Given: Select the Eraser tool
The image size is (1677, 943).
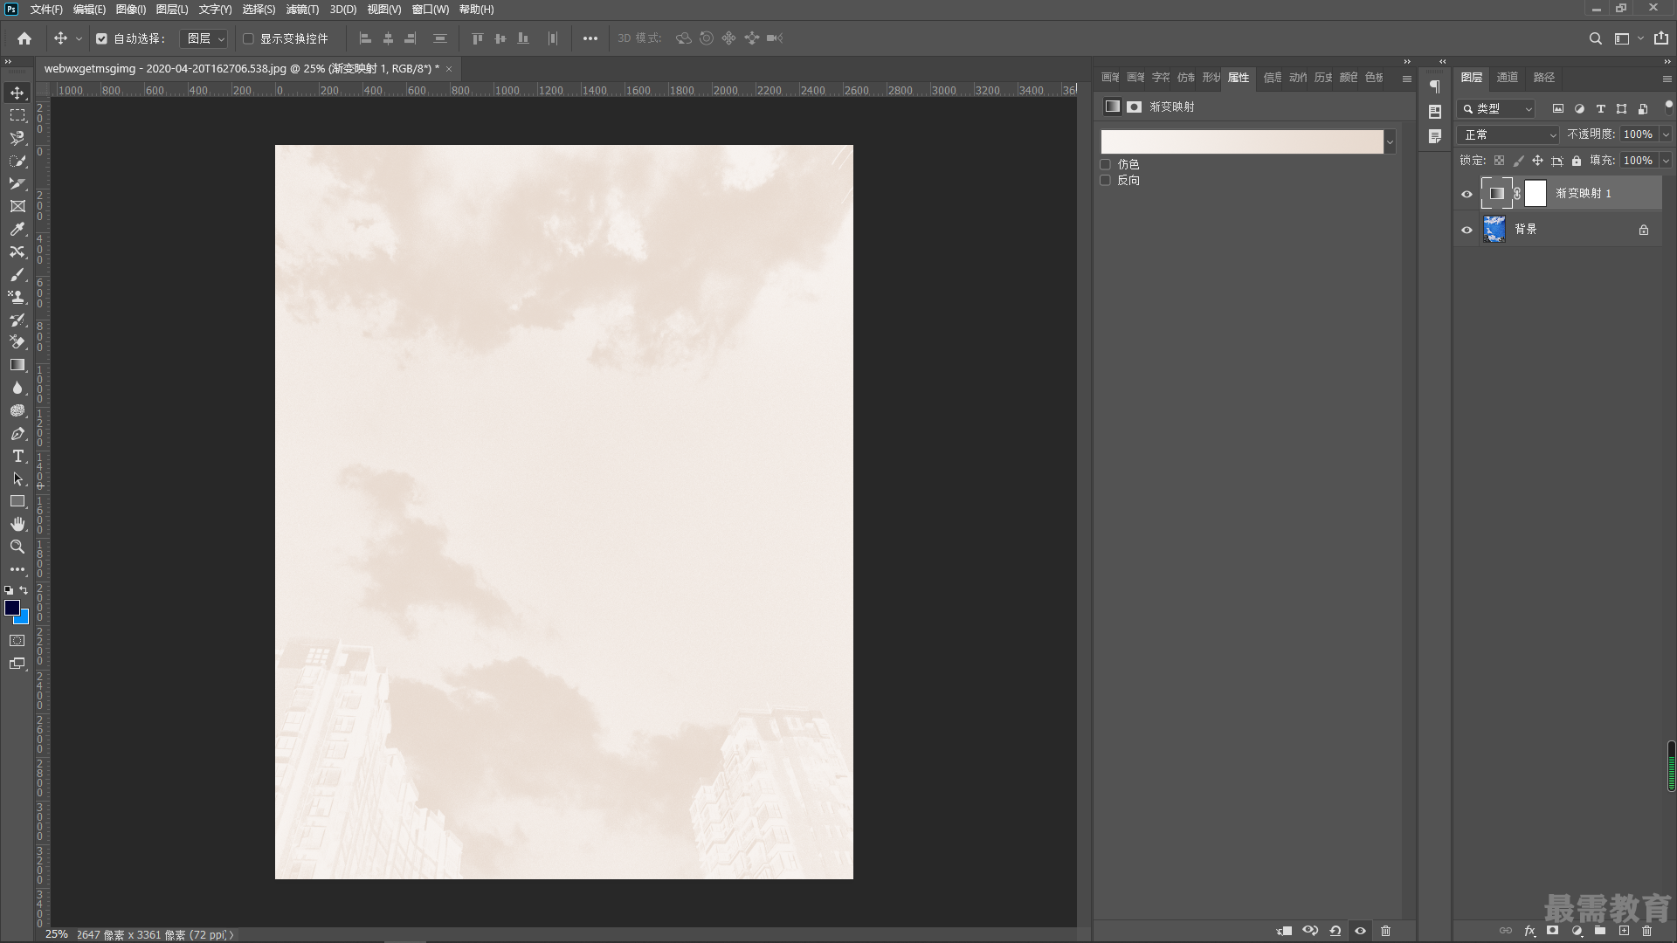Looking at the screenshot, I should (17, 342).
